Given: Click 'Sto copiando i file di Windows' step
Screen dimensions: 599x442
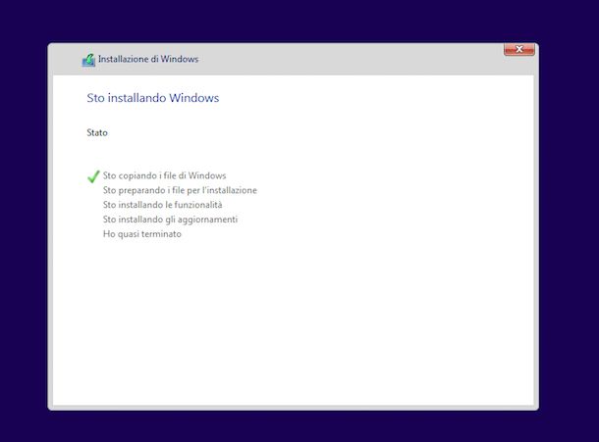Looking at the screenshot, I should 164,175.
